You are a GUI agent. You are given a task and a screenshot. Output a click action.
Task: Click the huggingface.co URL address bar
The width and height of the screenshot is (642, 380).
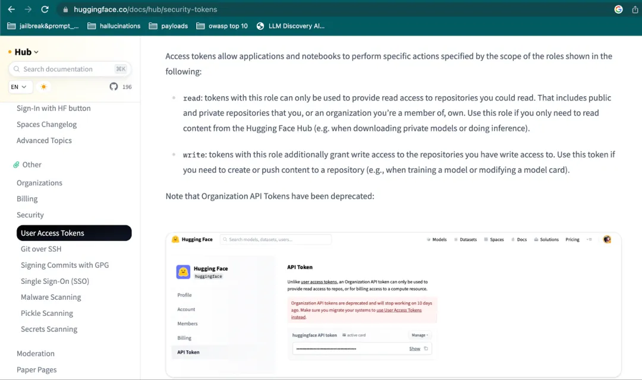146,9
